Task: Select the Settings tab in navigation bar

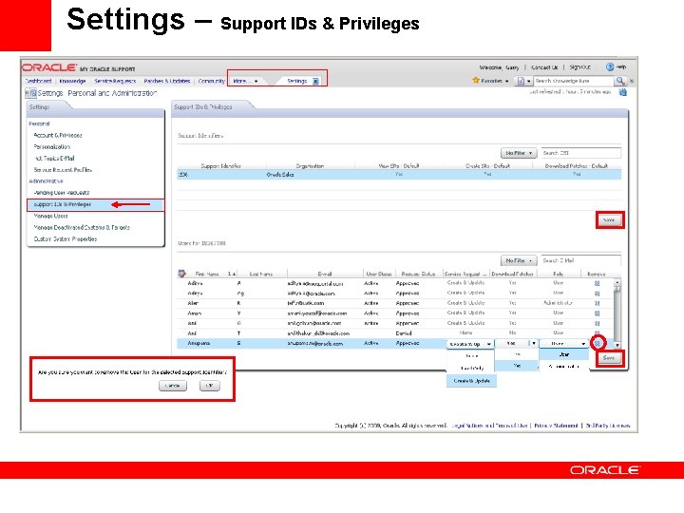Action: (296, 81)
